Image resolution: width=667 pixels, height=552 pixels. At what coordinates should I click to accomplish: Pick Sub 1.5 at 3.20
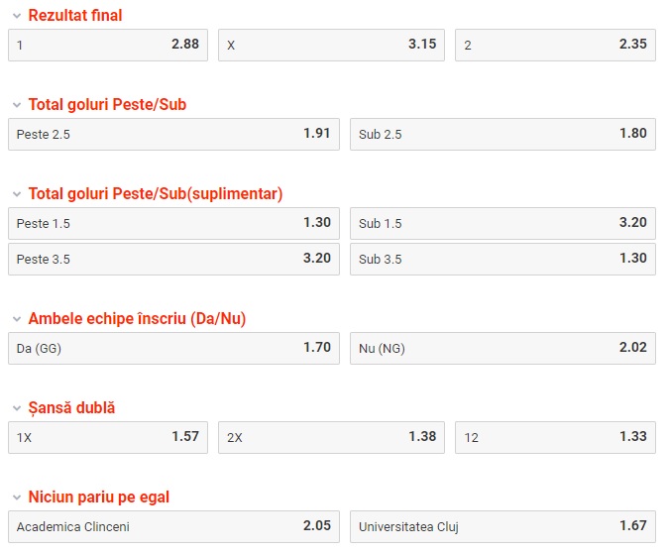click(x=502, y=223)
